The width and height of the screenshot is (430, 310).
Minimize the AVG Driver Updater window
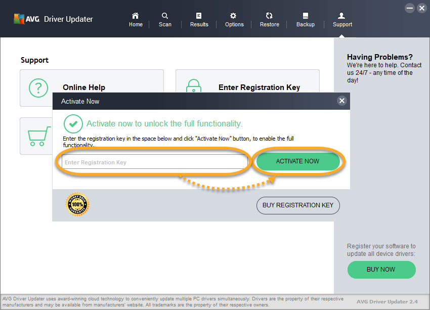410,8
